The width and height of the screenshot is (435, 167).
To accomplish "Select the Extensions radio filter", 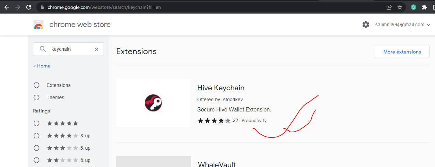I will coord(36,85).
